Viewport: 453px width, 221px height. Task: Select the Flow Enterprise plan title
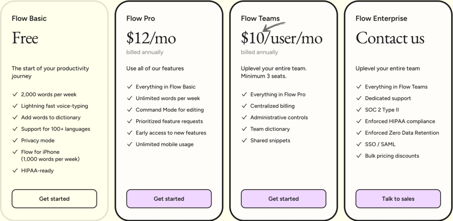(381, 19)
